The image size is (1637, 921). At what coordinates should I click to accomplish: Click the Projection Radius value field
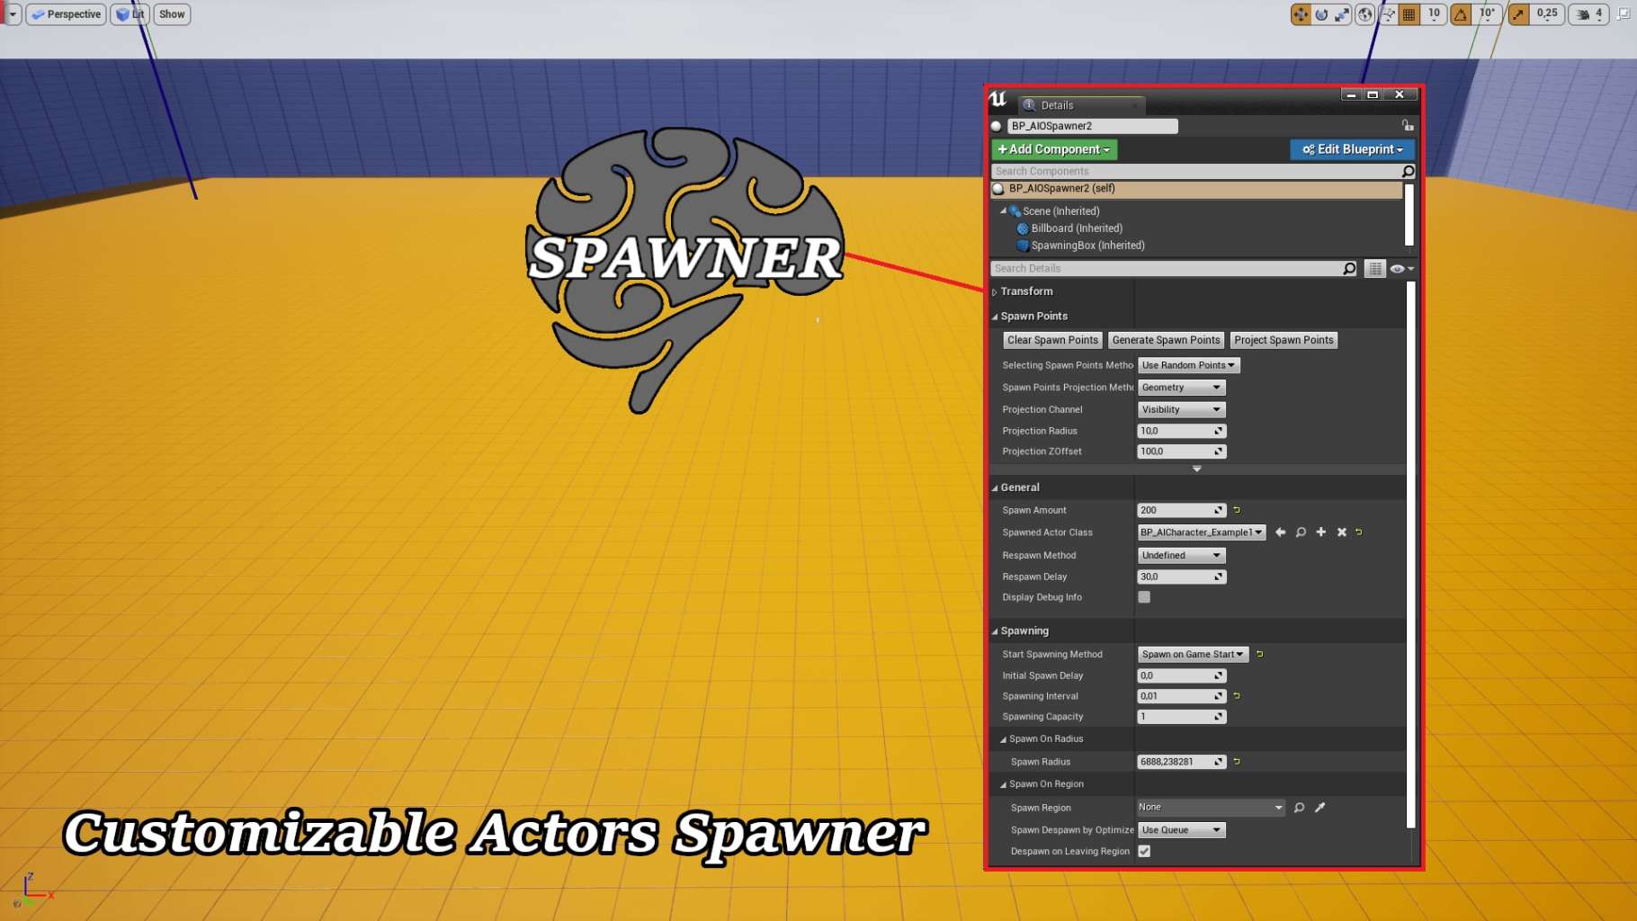pyautogui.click(x=1181, y=431)
